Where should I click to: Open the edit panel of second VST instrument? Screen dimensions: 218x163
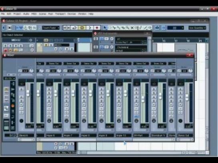pos(112,47)
